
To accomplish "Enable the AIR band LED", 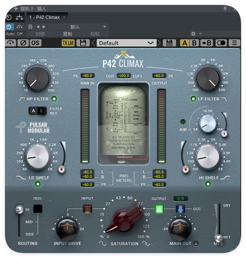I will click(183, 122).
